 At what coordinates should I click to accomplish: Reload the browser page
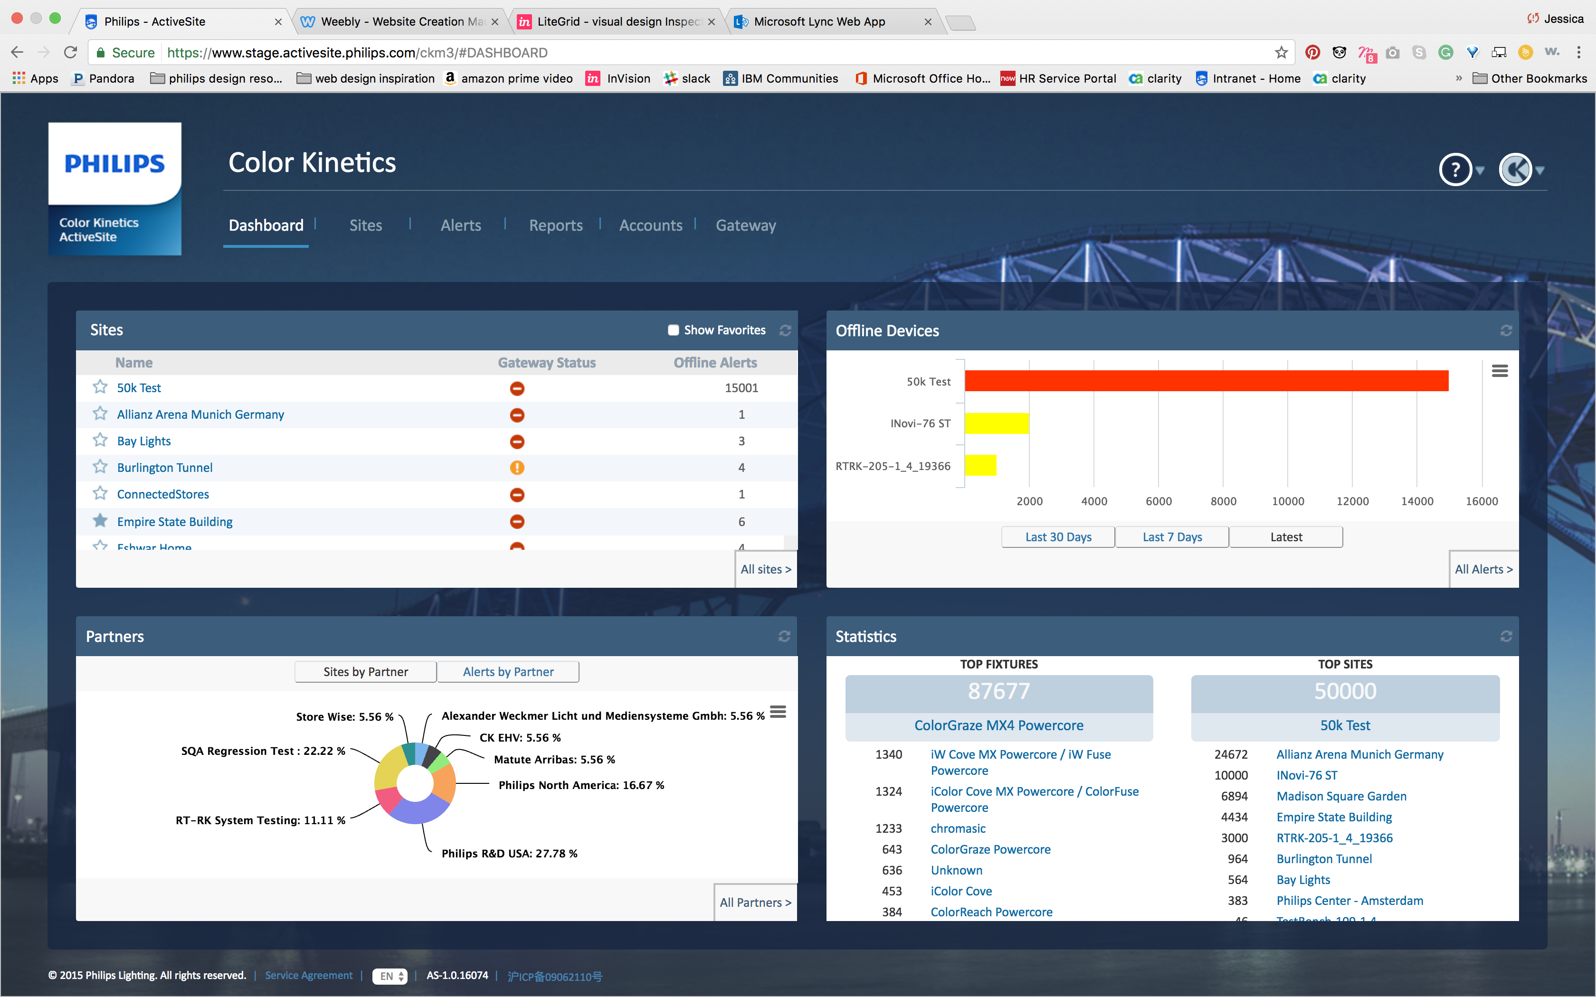[71, 52]
